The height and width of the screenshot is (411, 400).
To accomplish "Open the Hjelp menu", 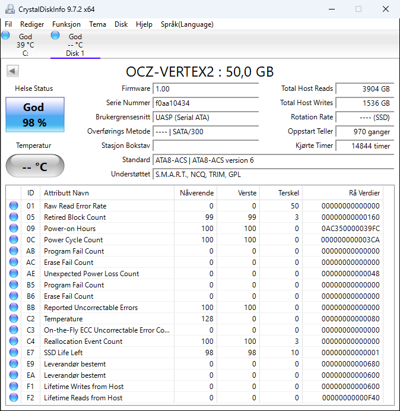I will click(x=144, y=24).
